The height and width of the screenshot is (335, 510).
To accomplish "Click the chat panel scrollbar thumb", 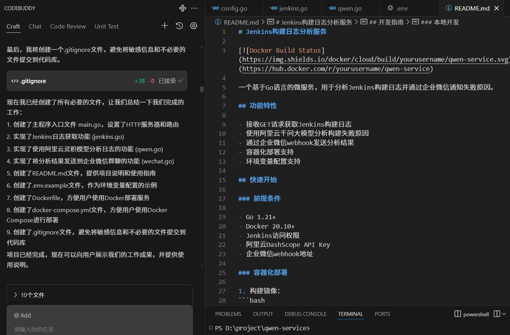I will [202, 89].
